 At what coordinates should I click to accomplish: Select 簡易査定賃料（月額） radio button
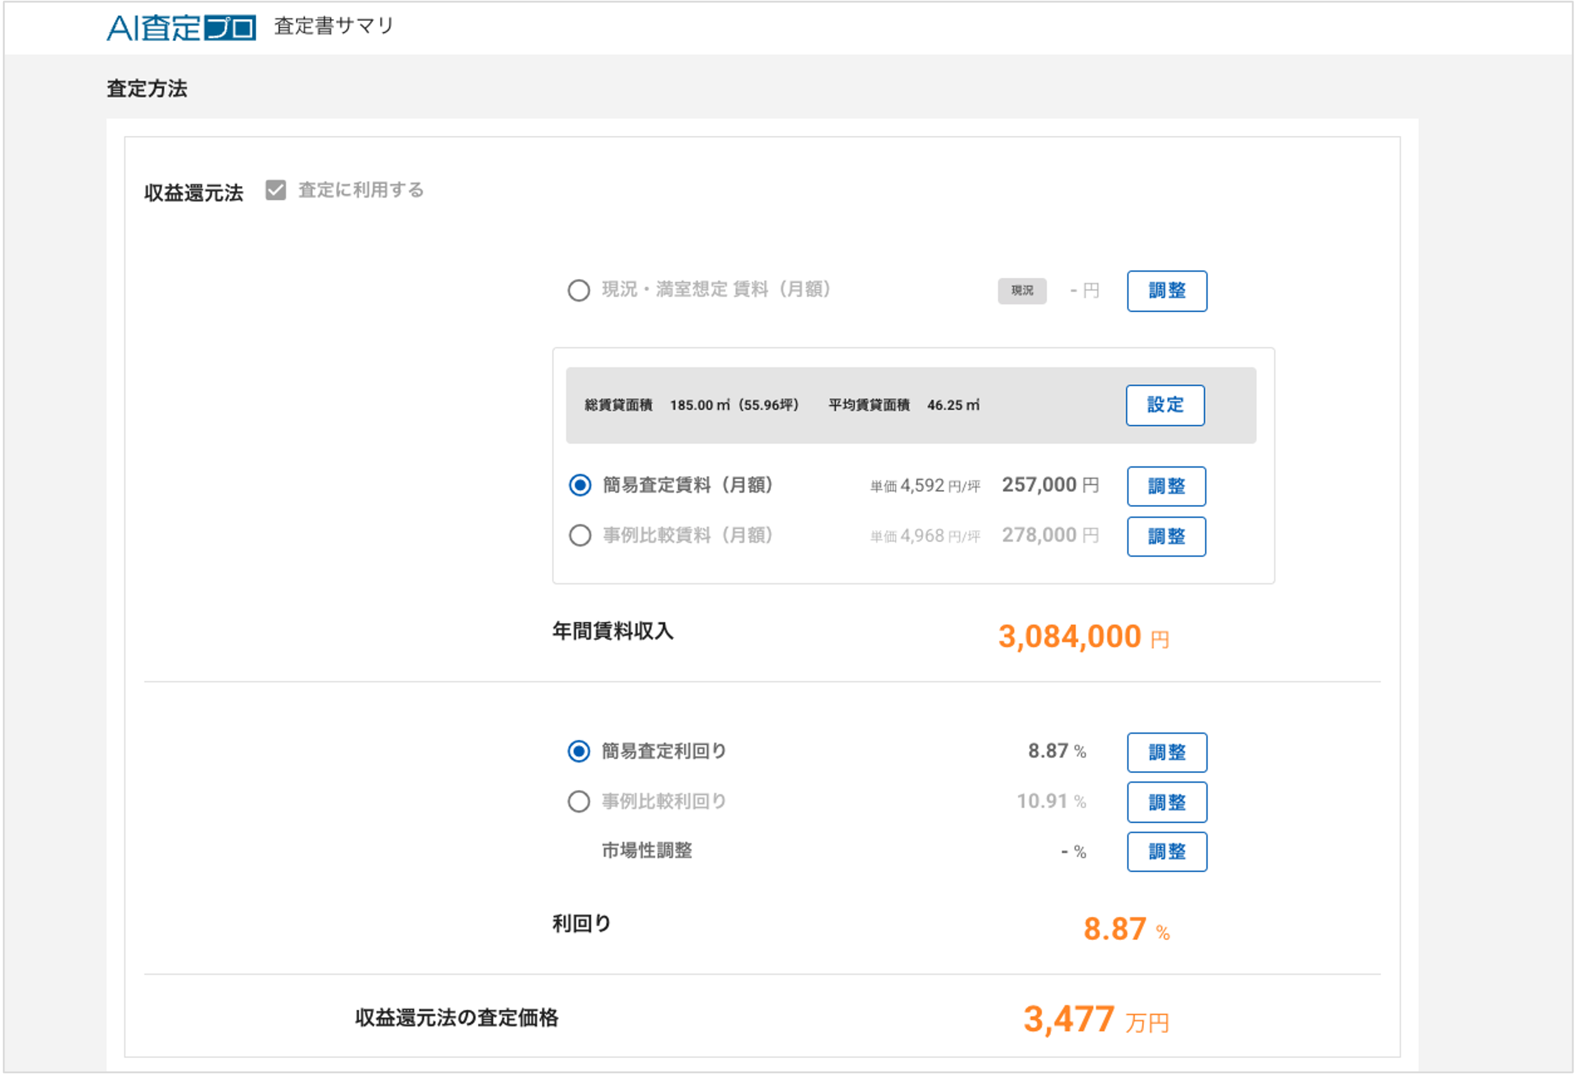(580, 485)
